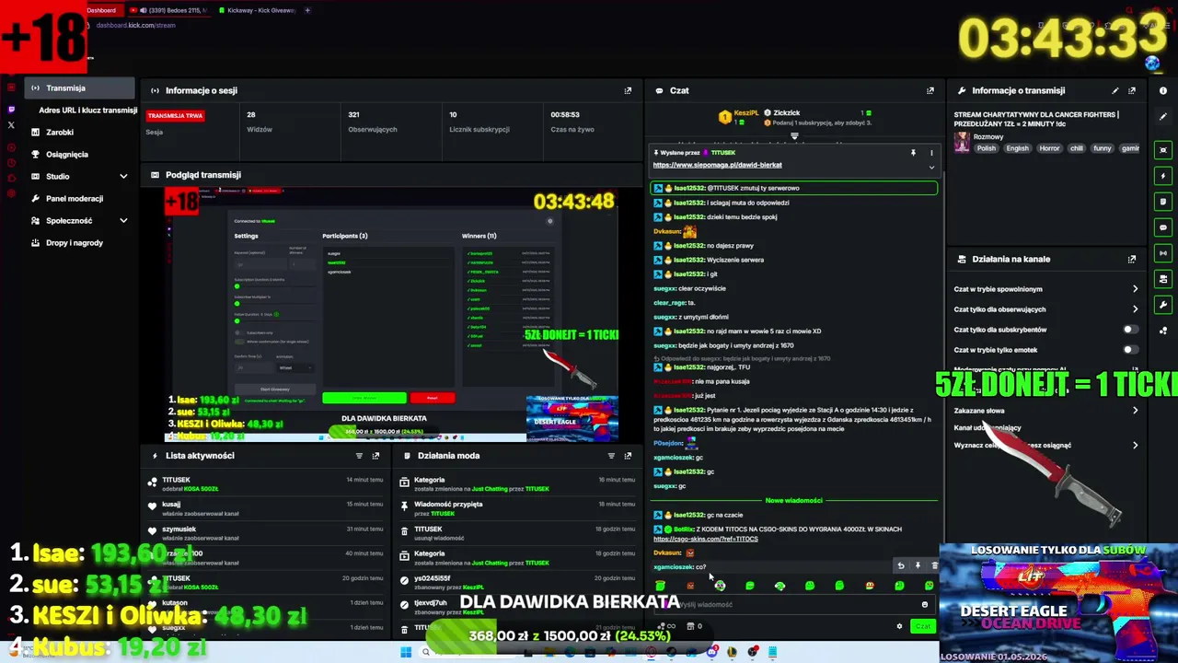Click the 'kusajj' activity row
1178x663 pixels.
click(x=267, y=509)
